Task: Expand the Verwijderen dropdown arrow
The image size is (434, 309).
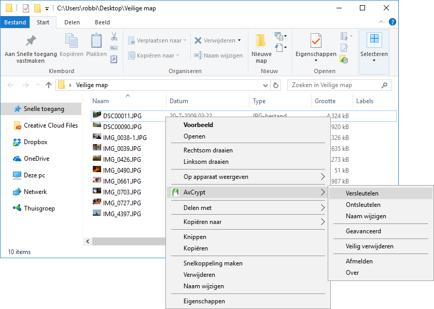Action: point(240,40)
